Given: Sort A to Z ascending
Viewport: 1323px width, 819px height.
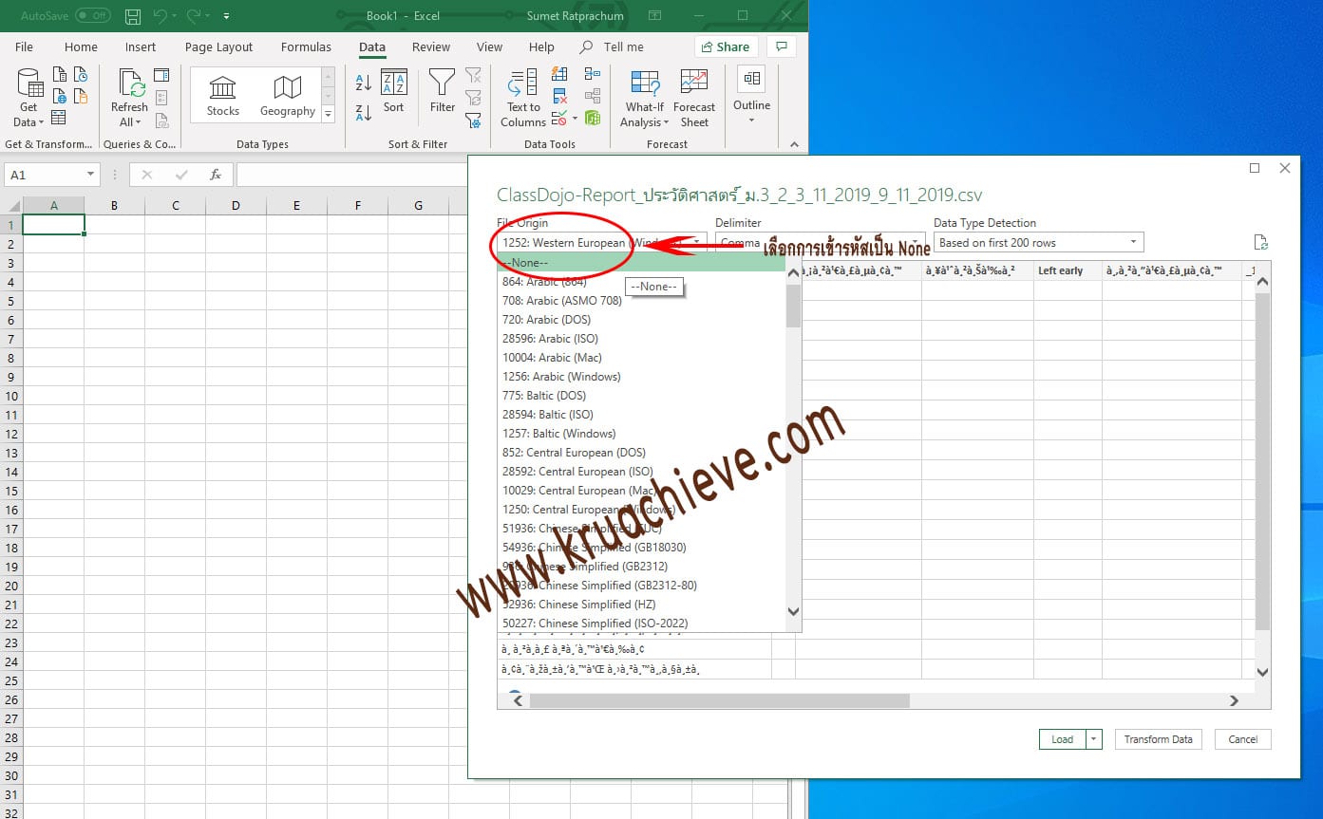Looking at the screenshot, I should (x=364, y=84).
